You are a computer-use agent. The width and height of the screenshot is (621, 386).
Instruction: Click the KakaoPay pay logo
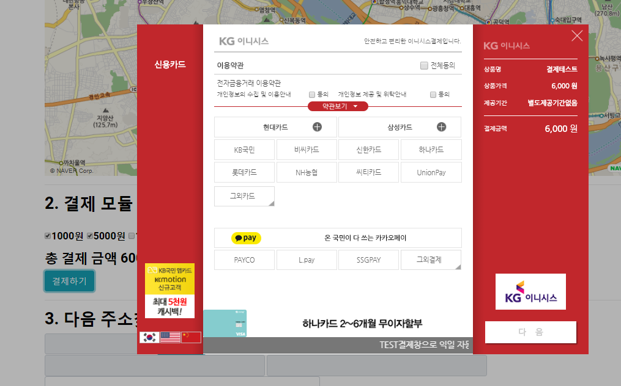point(246,238)
